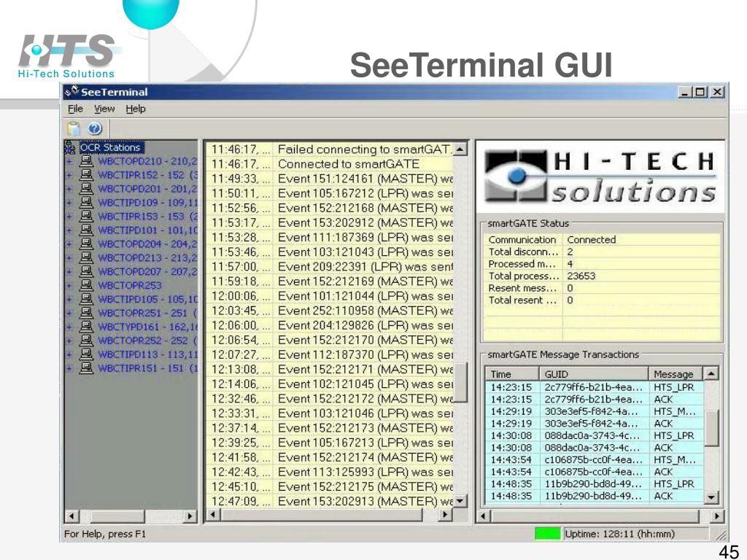Image resolution: width=747 pixels, height=560 pixels.
Task: Select log entry 'Failed connecting to smartGAT'
Action: point(330,149)
